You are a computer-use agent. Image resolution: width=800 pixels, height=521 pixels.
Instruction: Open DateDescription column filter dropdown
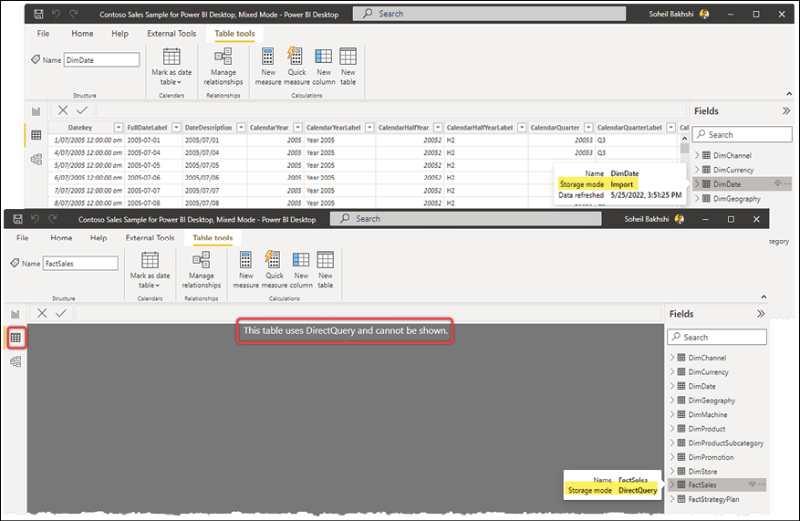(x=241, y=128)
